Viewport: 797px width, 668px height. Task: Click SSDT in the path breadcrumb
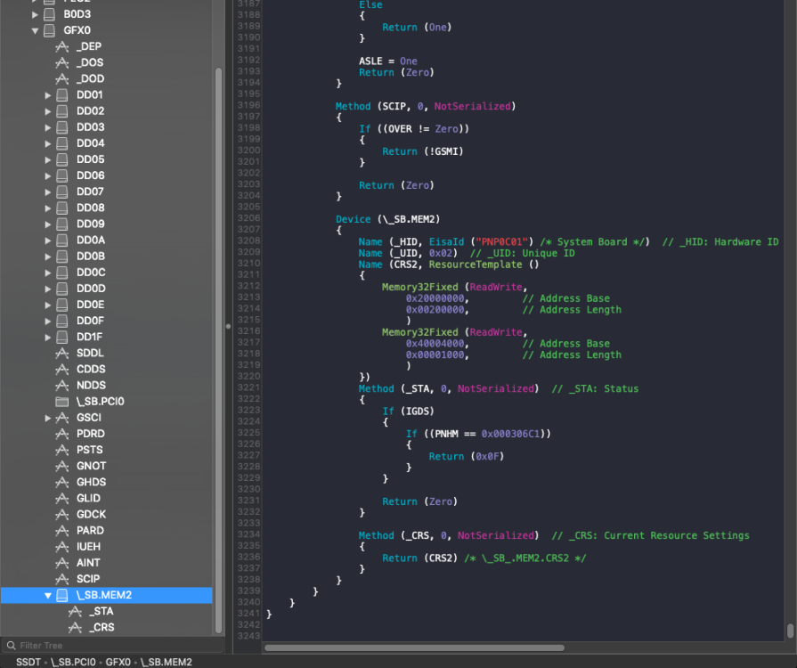click(28, 663)
